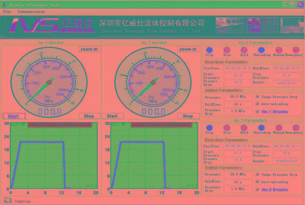Click the No.1 Rise indicator light
This screenshot has width=305, height=205.
click(227, 50)
